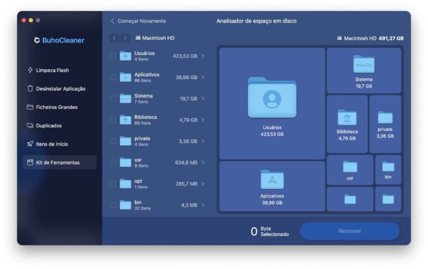428x269 pixels.
Task: Click the back navigation arrow
Action: 114,38
